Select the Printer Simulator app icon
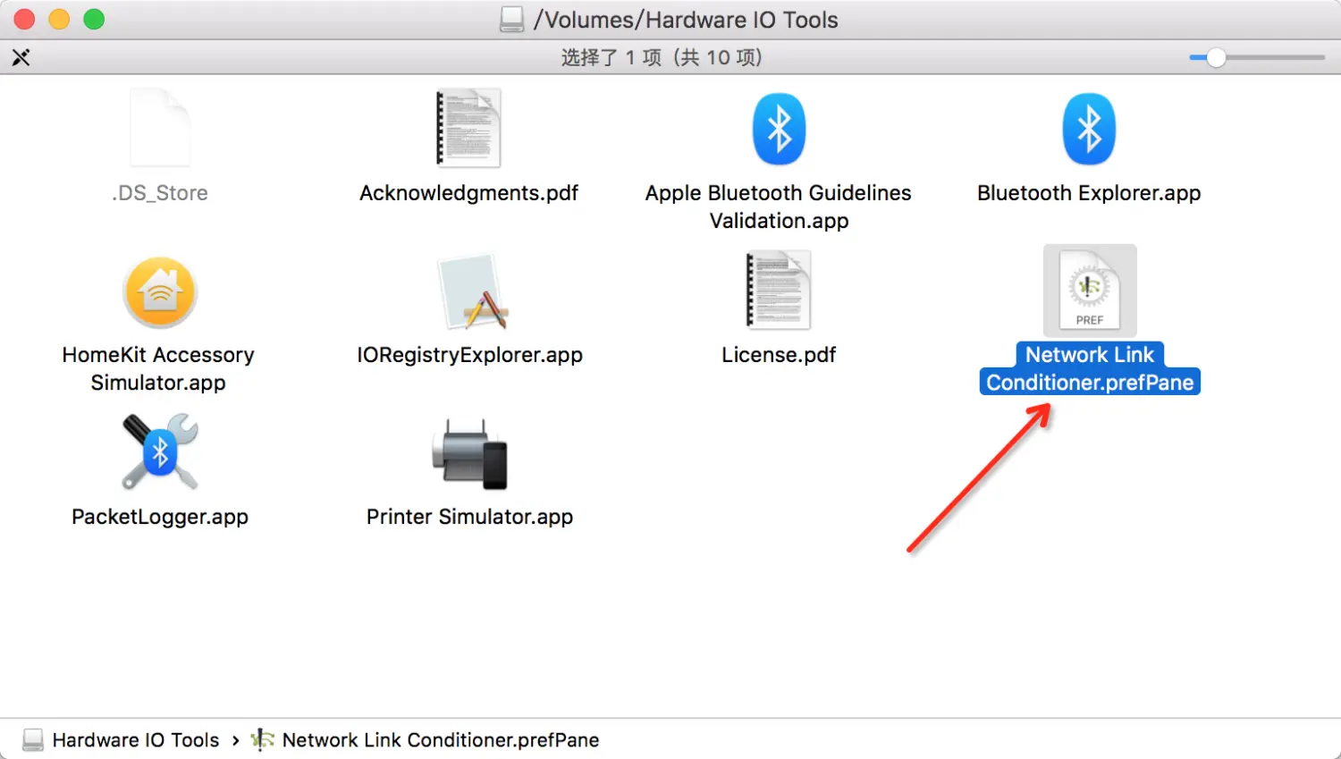This screenshot has height=759, width=1341. pyautogui.click(x=469, y=454)
